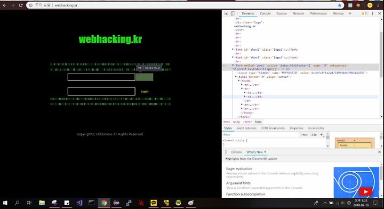Select the Styles pane tab
Image resolution: width=384 pixels, height=209 pixels.
(x=228, y=128)
